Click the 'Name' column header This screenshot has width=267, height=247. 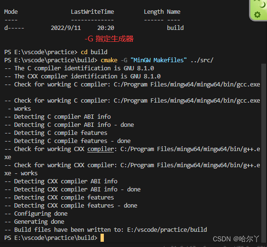pyautogui.click(x=174, y=12)
